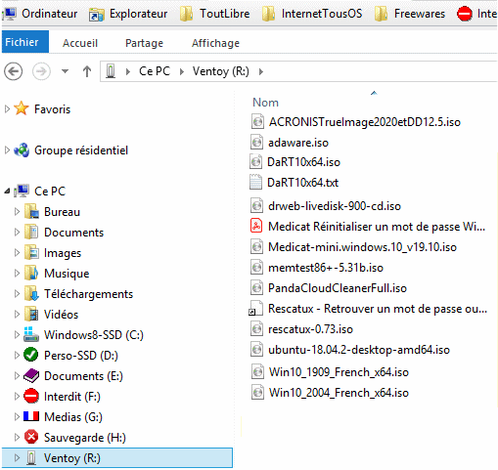498x470 pixels.
Task: Select the Vidéos folder icon
Action: [x=31, y=314]
